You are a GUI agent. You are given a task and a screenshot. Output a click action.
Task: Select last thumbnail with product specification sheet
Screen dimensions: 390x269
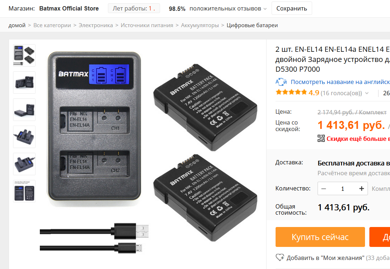[x=24, y=191]
